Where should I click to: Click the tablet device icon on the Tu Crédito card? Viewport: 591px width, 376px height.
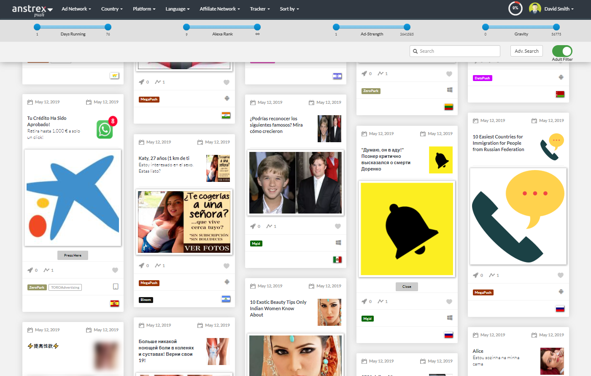click(x=116, y=287)
